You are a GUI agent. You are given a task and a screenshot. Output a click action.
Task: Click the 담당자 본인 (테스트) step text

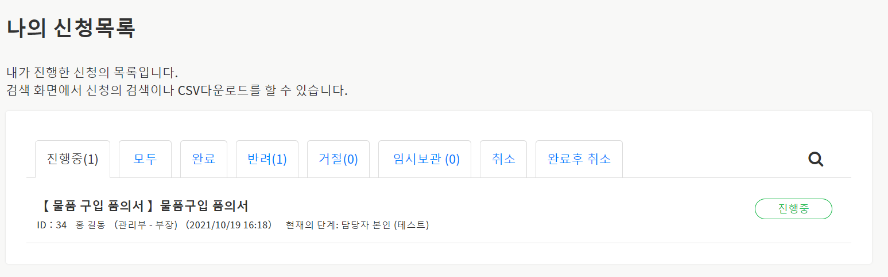(x=385, y=225)
